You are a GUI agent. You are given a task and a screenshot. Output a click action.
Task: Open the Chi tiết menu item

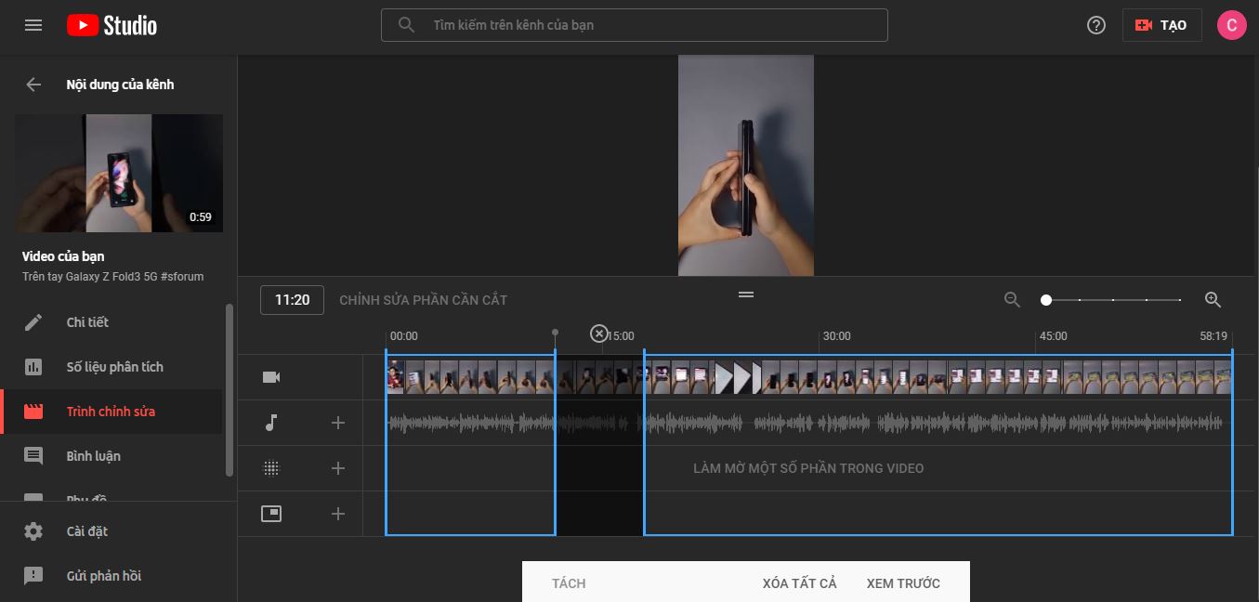pos(87,322)
